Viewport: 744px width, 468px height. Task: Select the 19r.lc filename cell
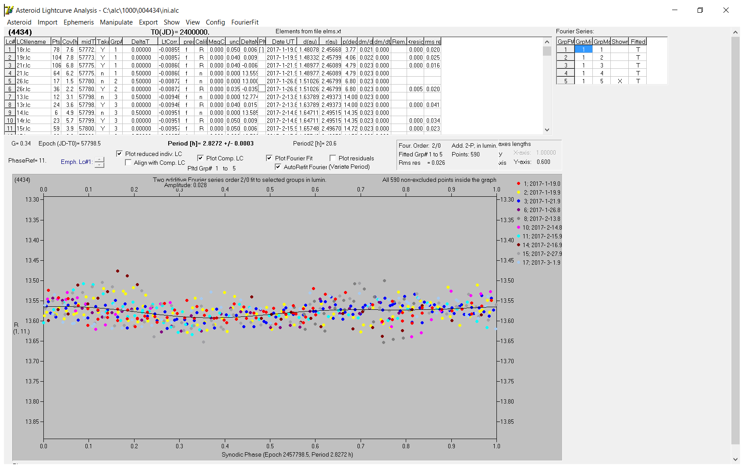point(33,57)
